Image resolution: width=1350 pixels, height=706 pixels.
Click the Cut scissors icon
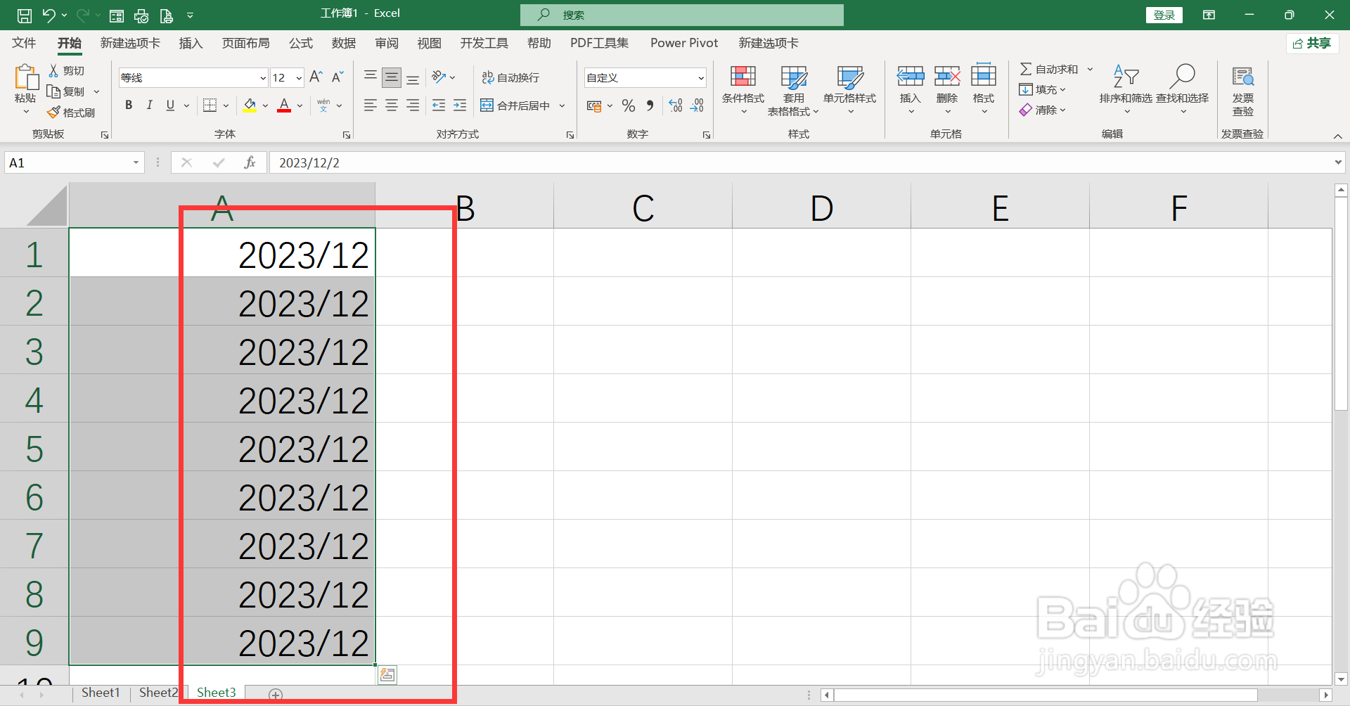click(53, 70)
